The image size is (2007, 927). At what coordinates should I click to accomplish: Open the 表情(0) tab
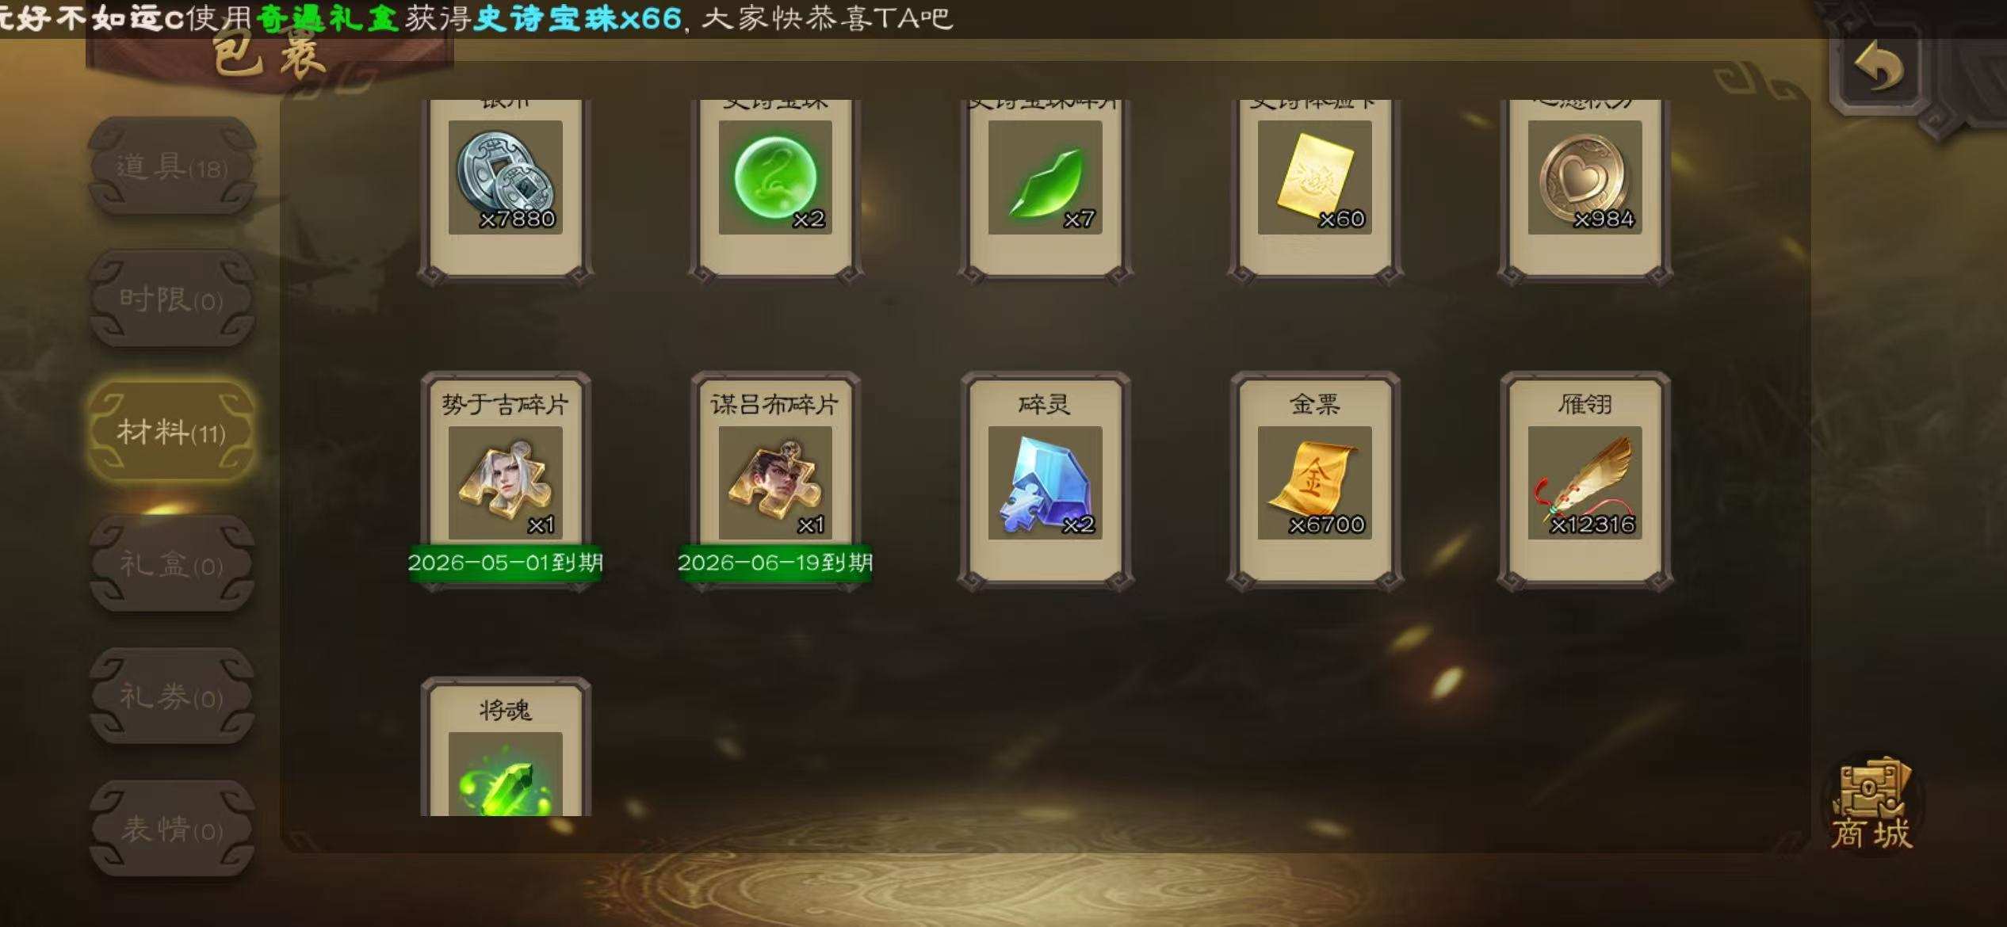point(171,829)
